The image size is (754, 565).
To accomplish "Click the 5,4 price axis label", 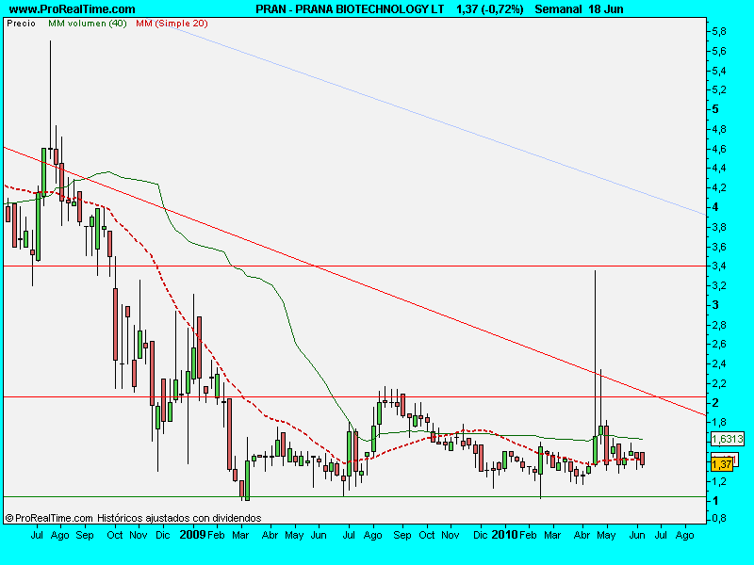I will coord(719,72).
